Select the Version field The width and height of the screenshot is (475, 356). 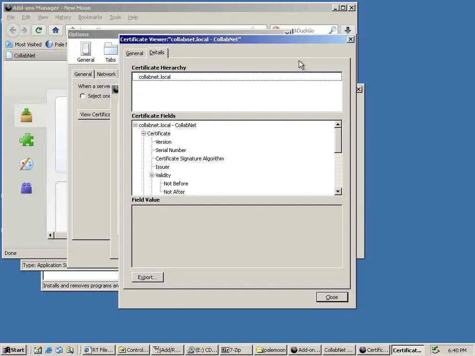163,142
